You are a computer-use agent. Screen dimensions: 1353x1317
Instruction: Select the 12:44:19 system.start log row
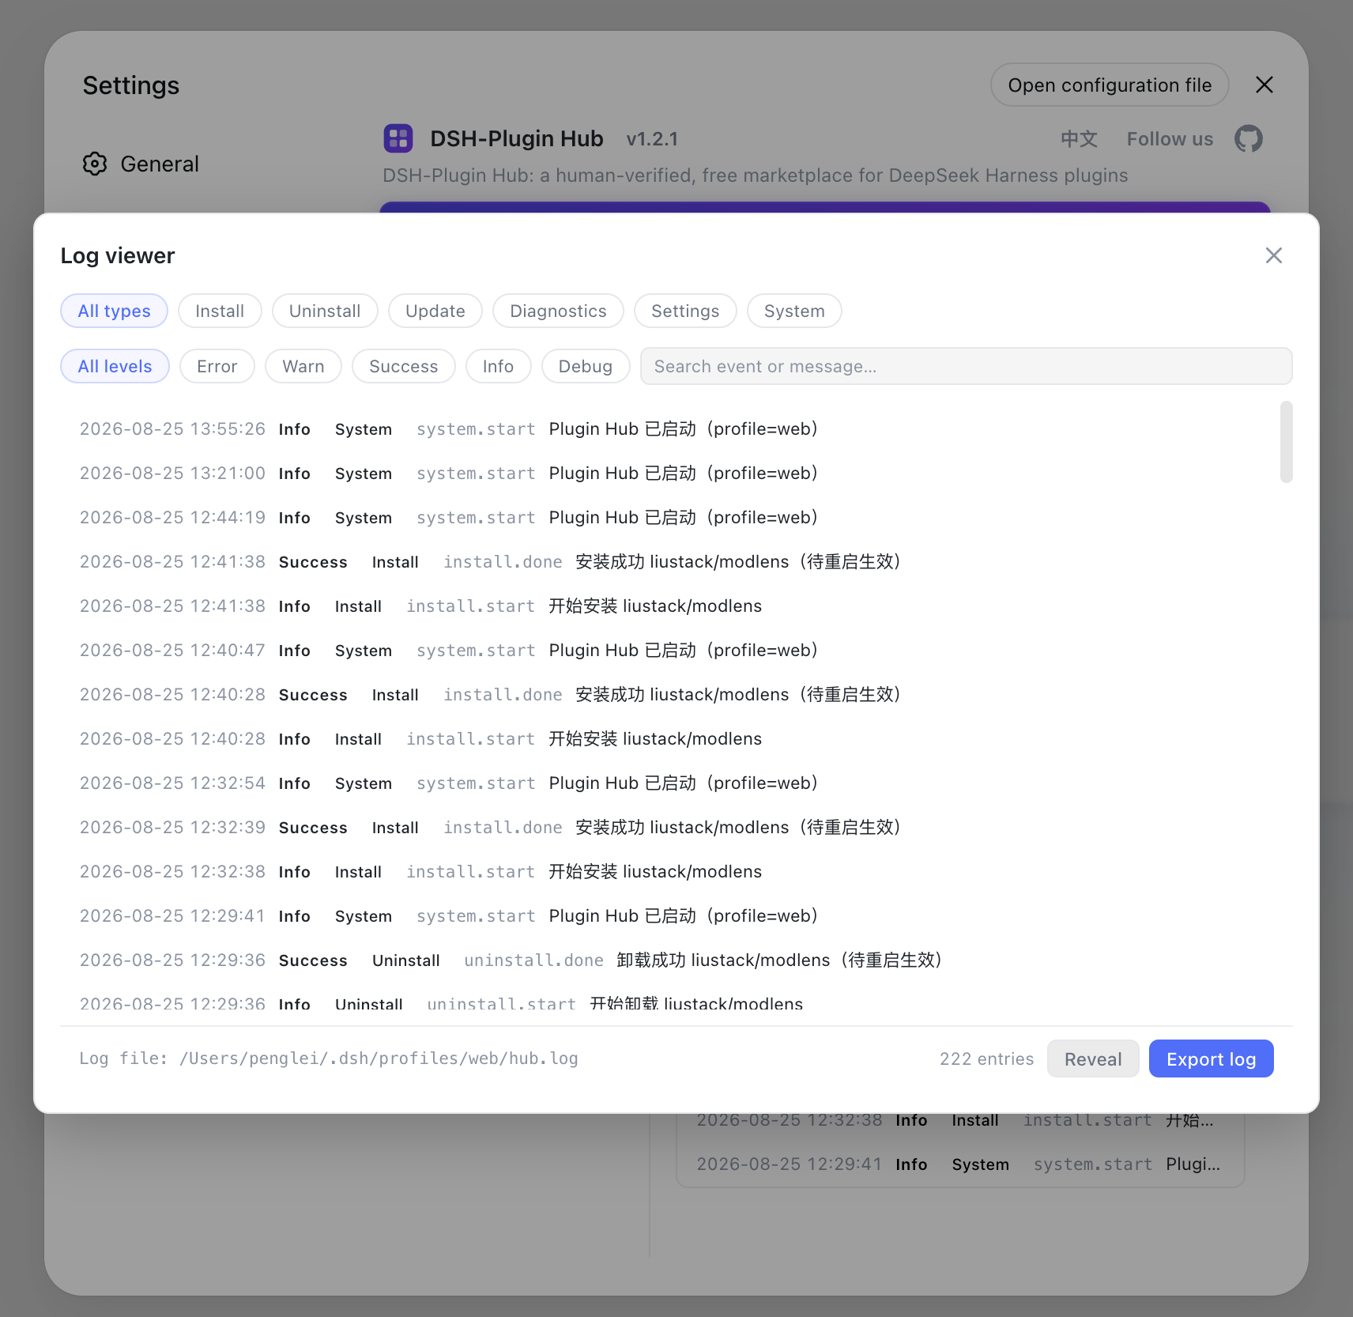669,517
